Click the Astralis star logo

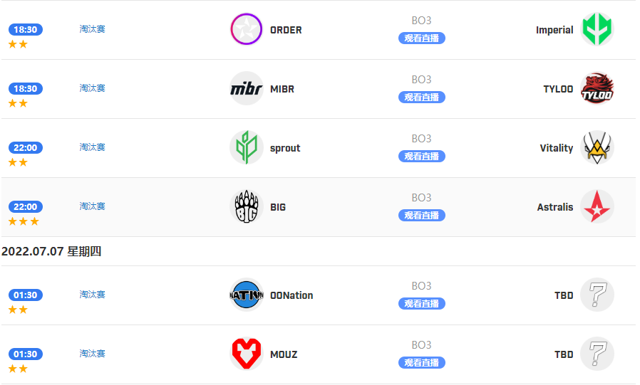pos(597,206)
